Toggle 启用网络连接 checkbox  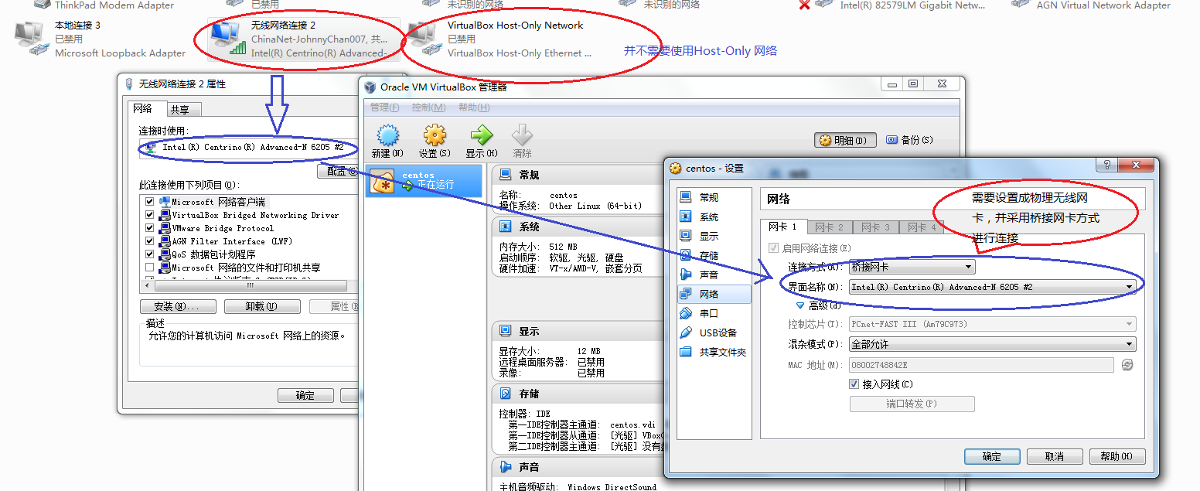[774, 248]
